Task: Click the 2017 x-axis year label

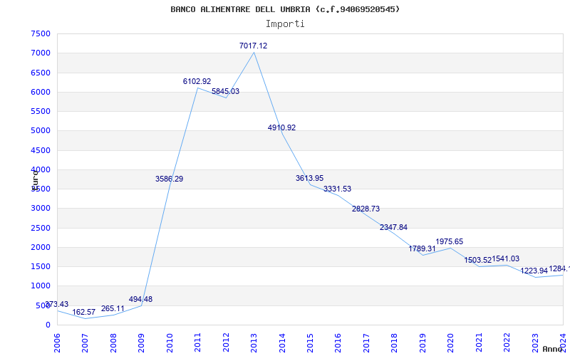Action: coord(366,343)
